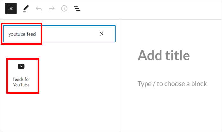Redo the last change
Screen dimensions: 222x132
pyautogui.click(x=51, y=9)
